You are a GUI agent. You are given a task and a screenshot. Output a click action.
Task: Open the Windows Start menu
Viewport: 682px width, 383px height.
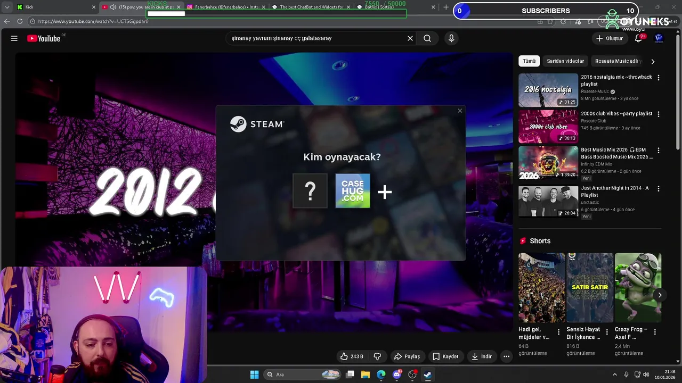pos(254,374)
